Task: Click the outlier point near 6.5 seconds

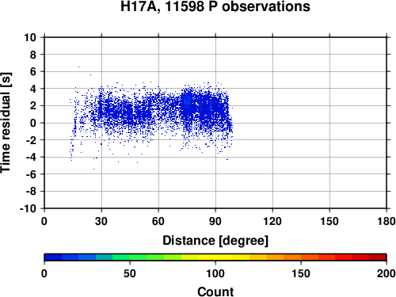Action: coord(78,67)
